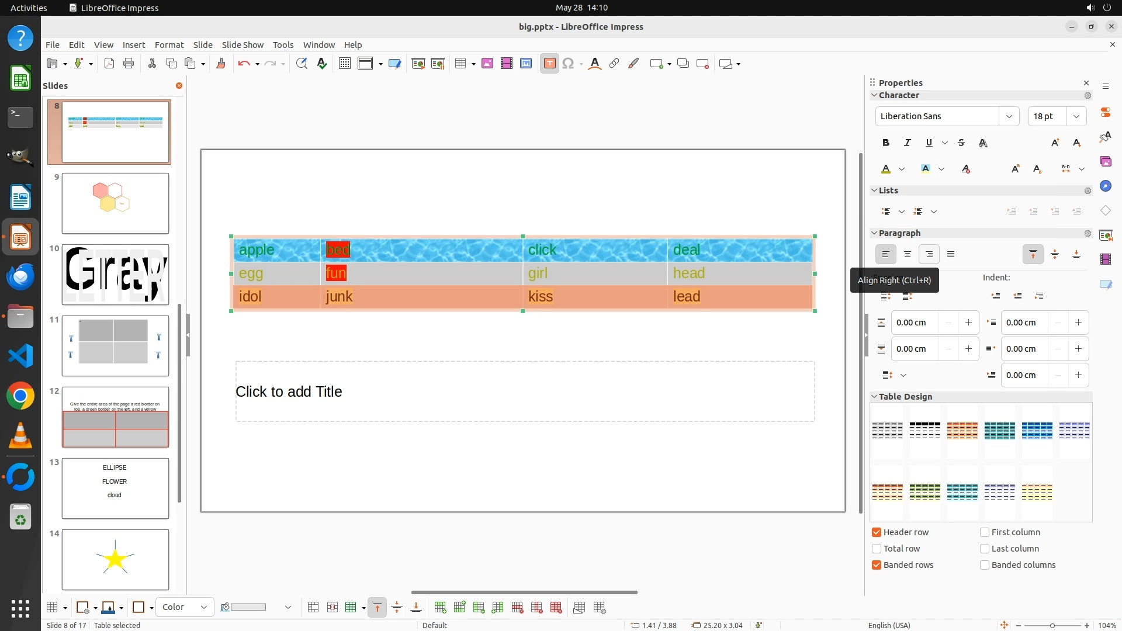
Task: Click the Justified alignment icon
Action: [951, 254]
